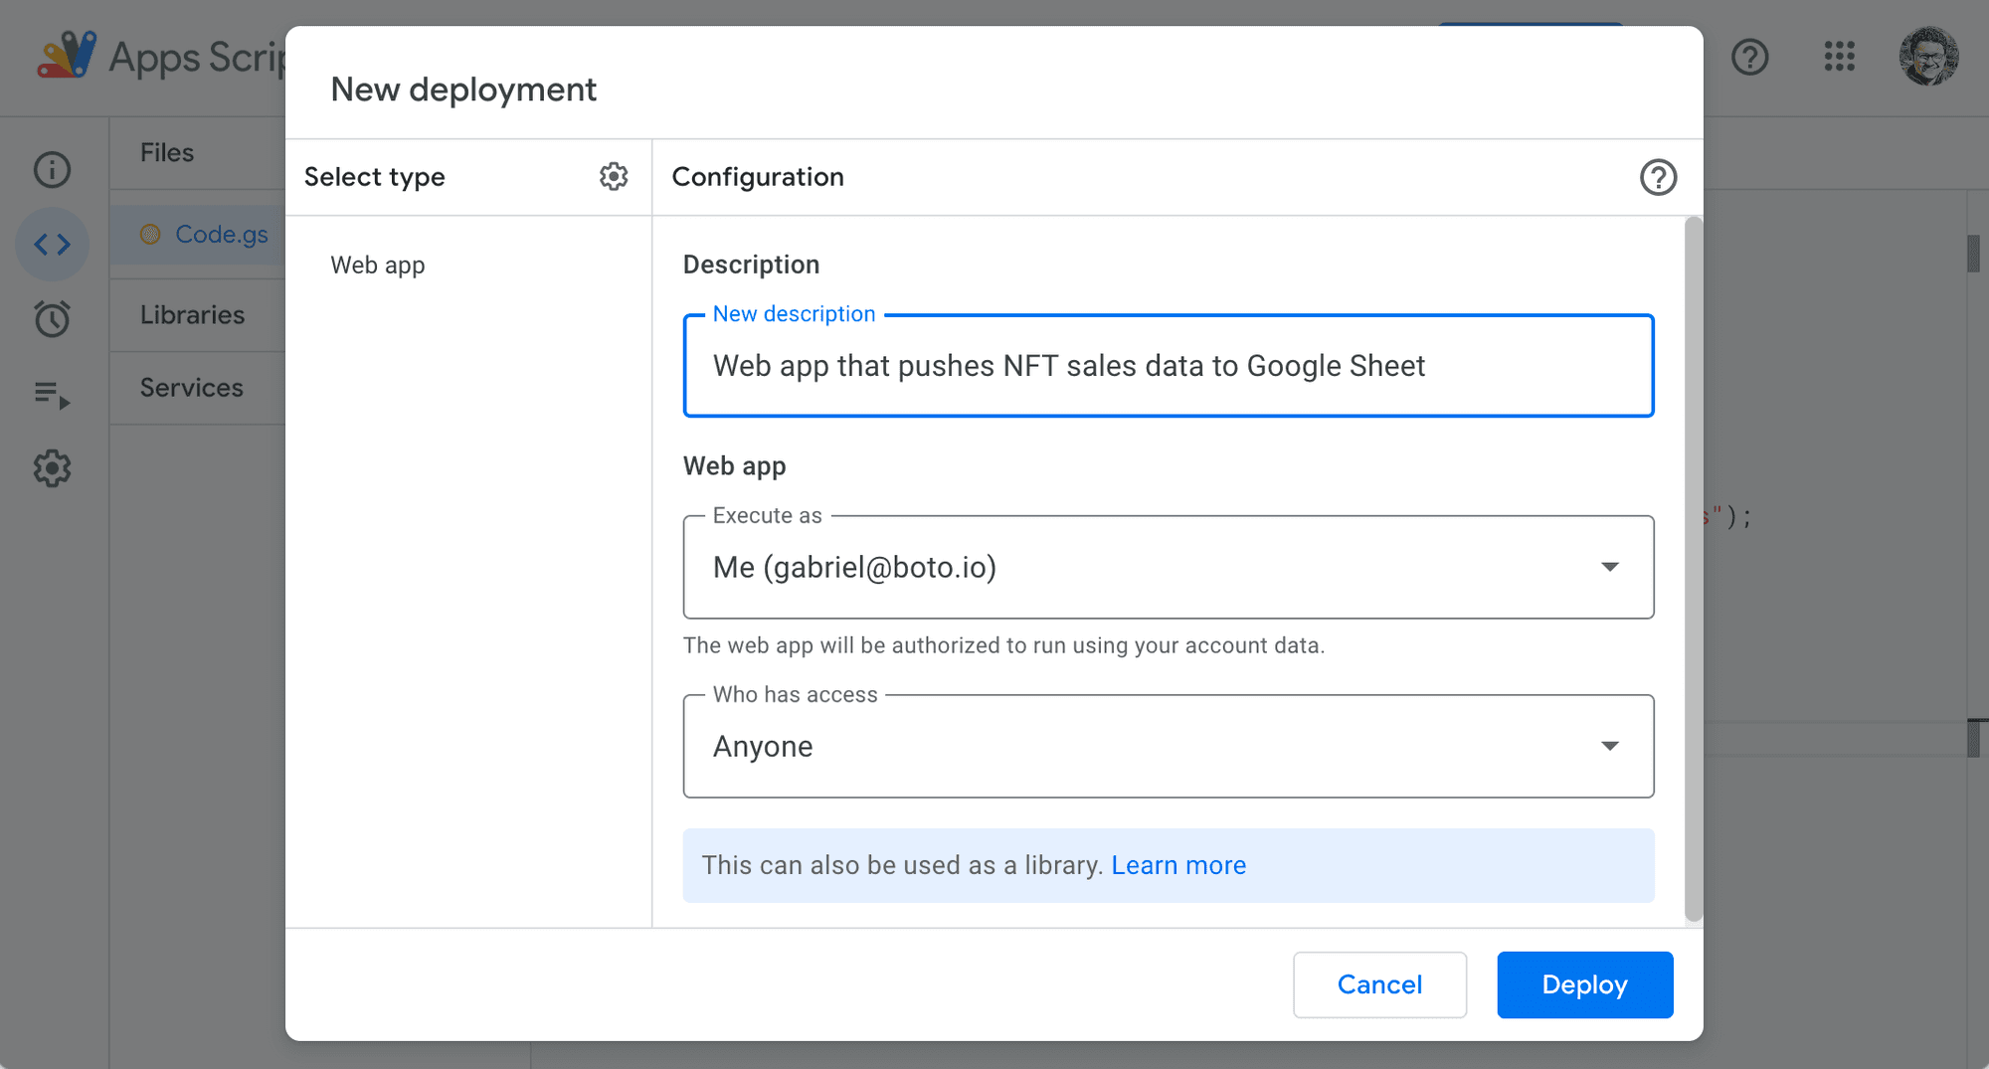Open the Select type gear icon
This screenshot has width=1989, height=1069.
[614, 176]
